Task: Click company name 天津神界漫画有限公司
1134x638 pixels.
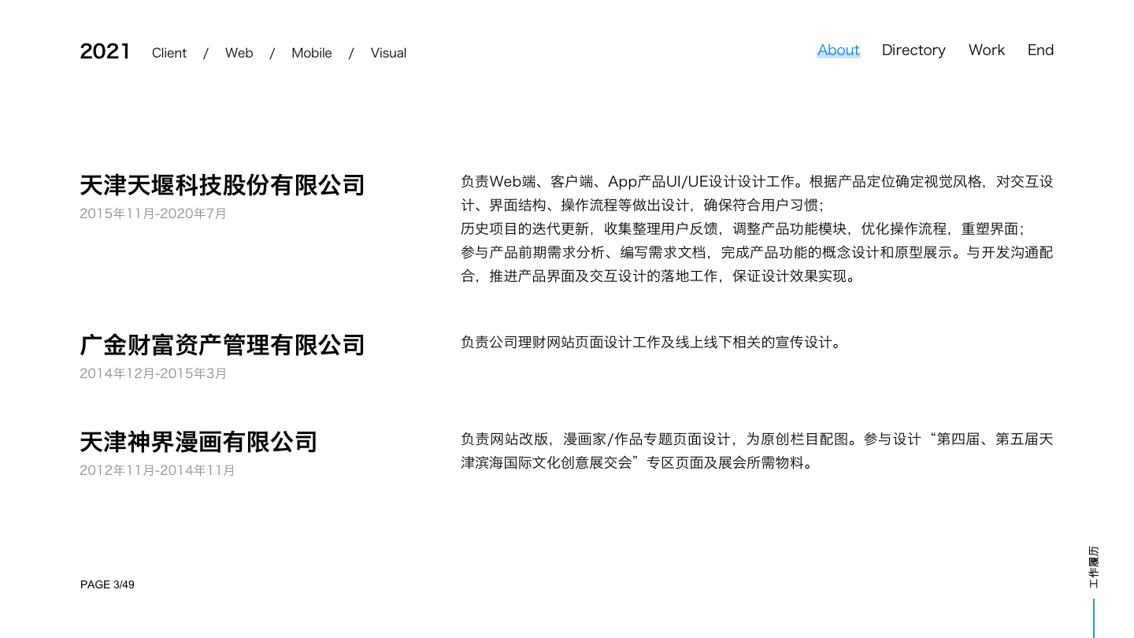Action: pos(198,442)
